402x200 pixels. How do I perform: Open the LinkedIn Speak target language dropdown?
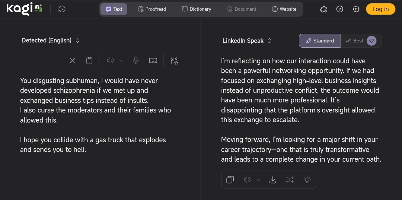247,41
